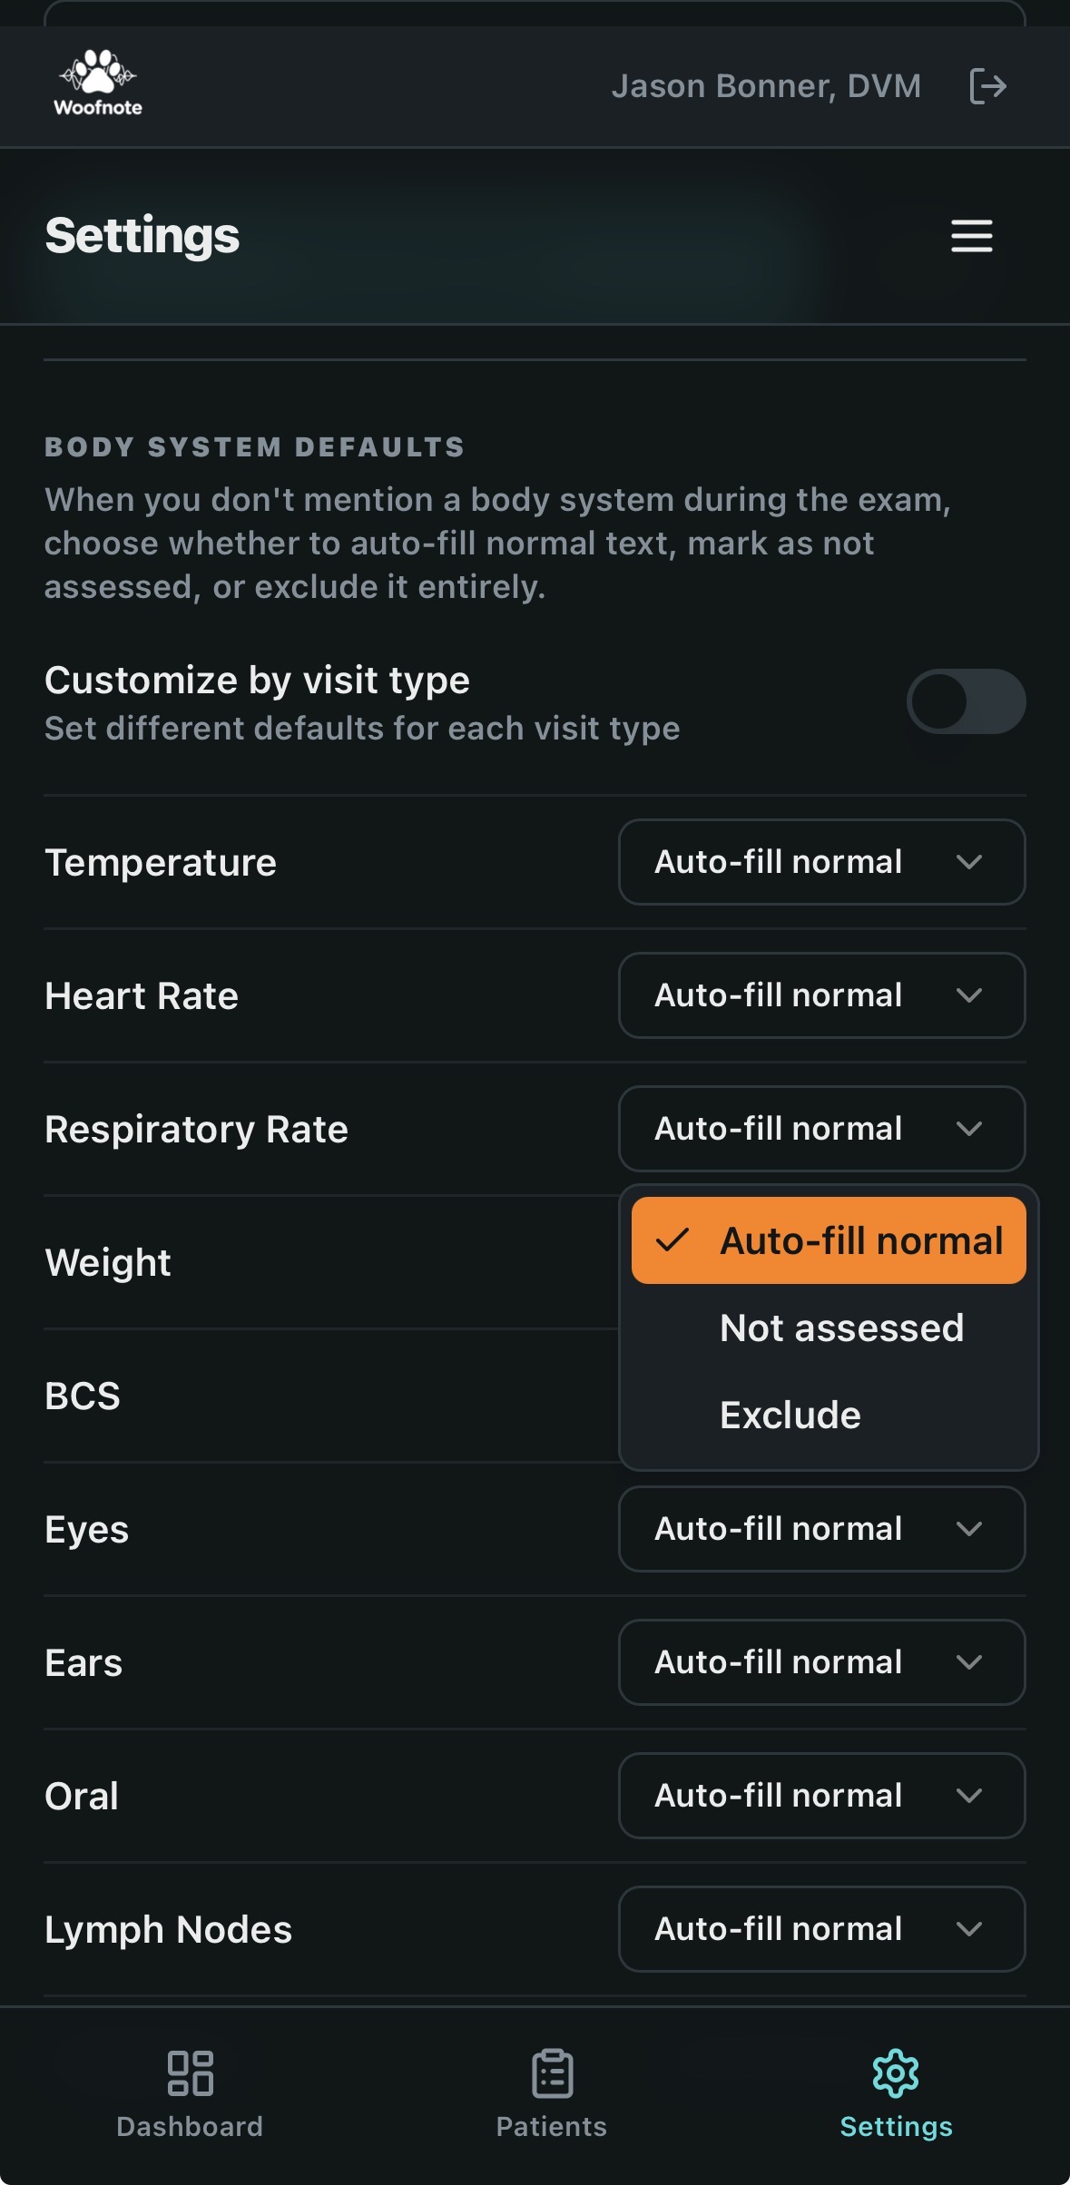Click Jason Bonner, DVM profile name
Image resolution: width=1070 pixels, height=2185 pixels.
pyautogui.click(x=767, y=86)
